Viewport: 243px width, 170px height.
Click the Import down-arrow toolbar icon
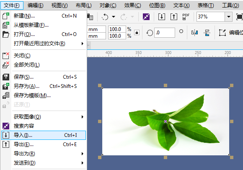click(x=161, y=17)
